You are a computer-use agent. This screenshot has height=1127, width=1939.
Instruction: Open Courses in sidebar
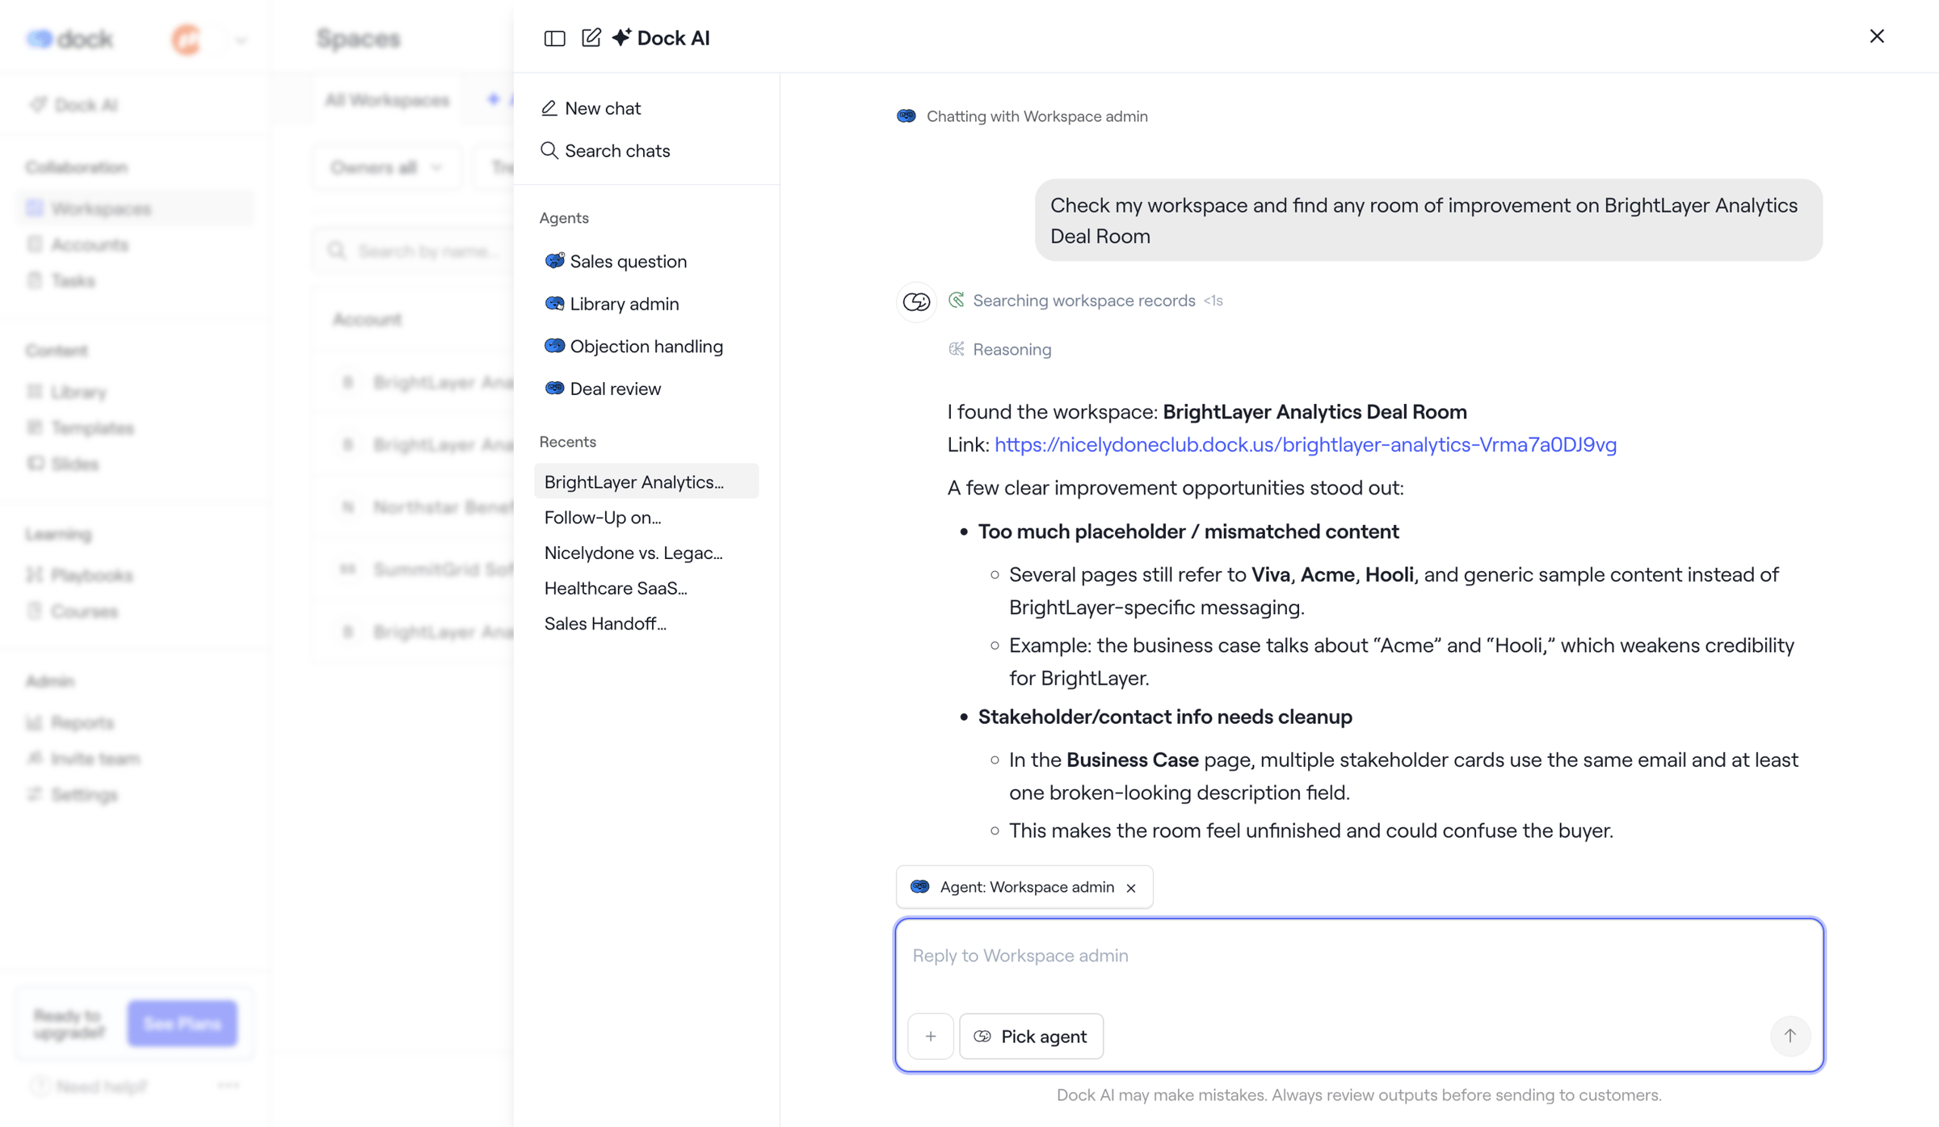click(73, 612)
